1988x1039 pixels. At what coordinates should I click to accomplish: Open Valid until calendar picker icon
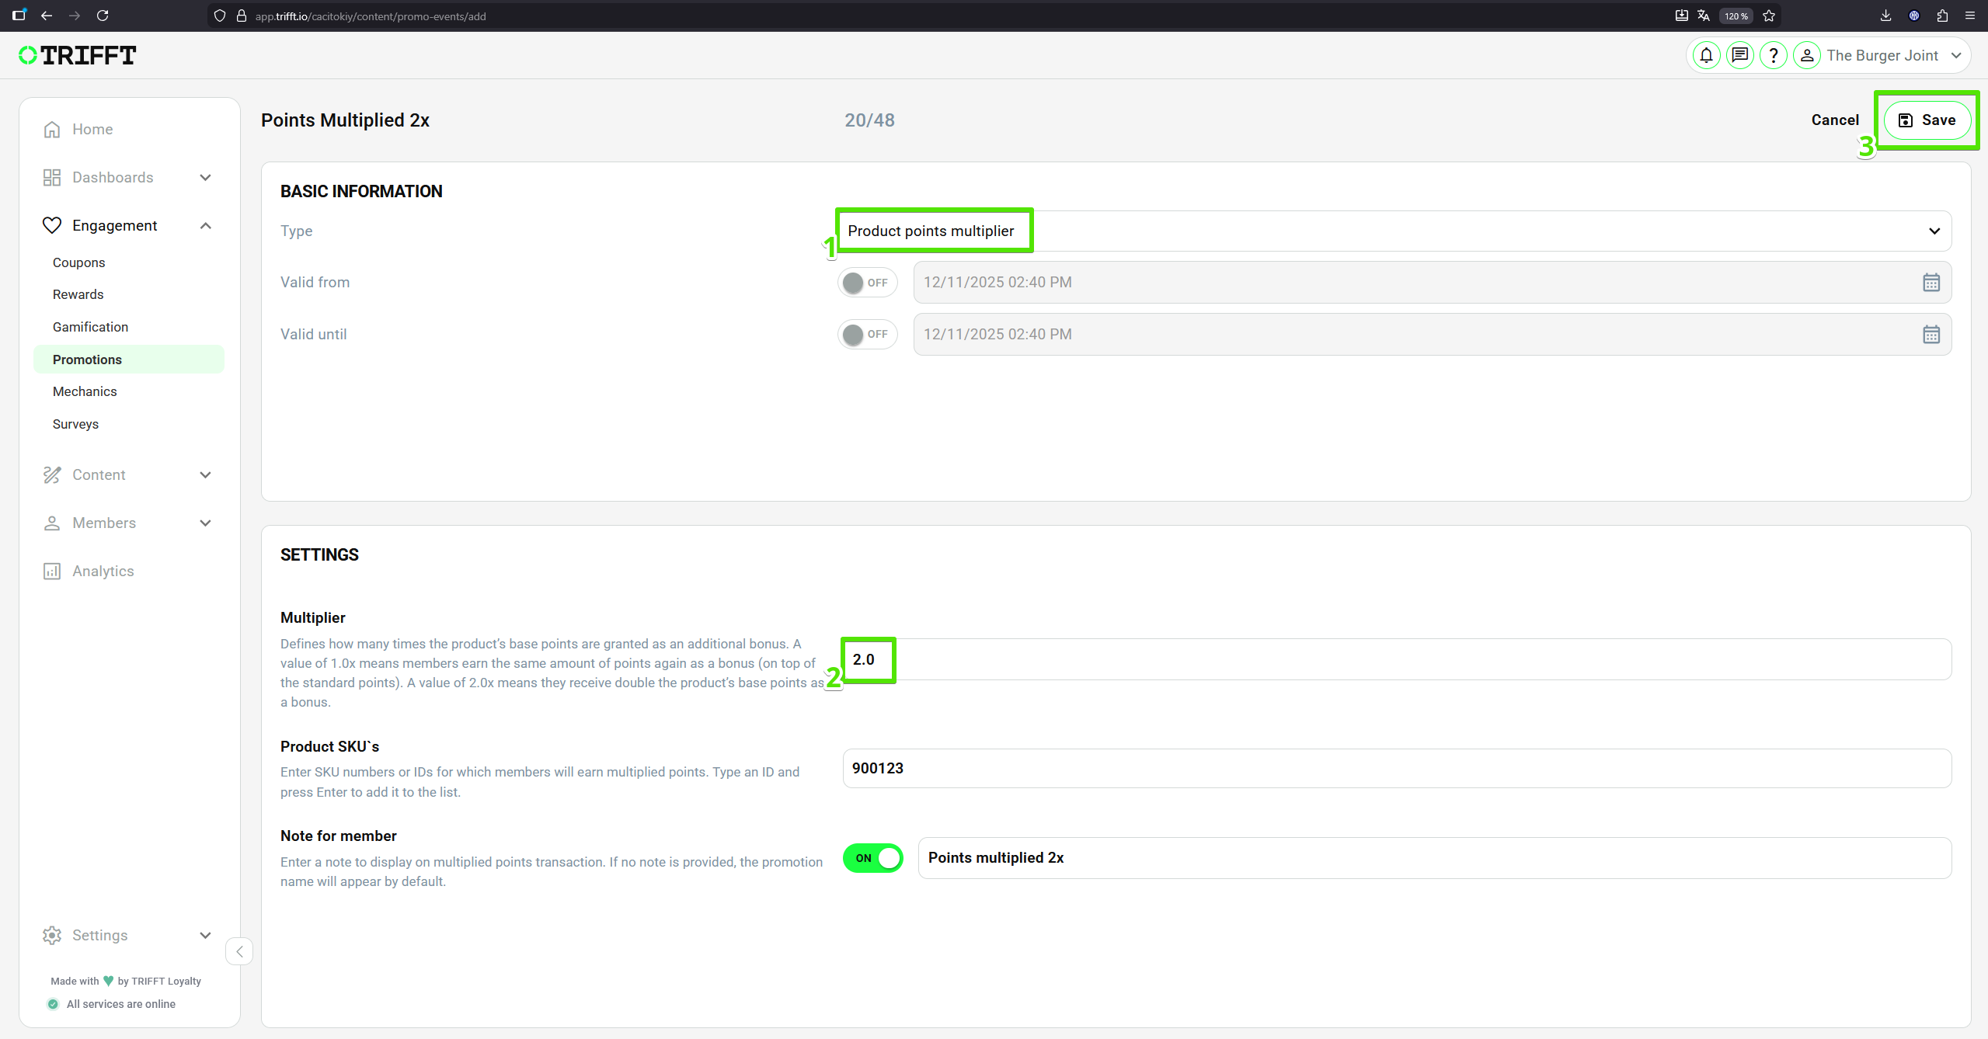click(1931, 335)
